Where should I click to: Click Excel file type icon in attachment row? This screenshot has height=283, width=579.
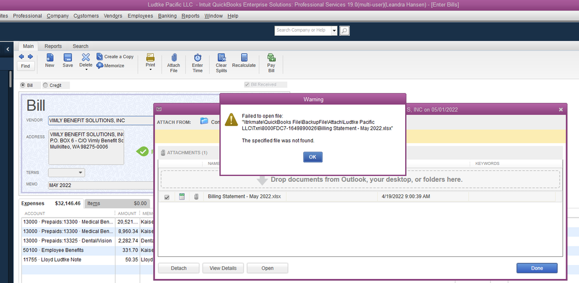181,197
